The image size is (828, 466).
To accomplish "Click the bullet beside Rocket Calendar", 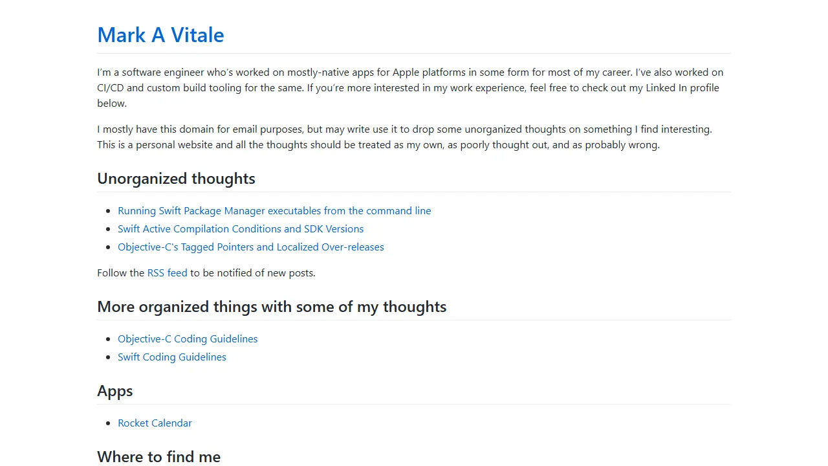I will coord(109,423).
